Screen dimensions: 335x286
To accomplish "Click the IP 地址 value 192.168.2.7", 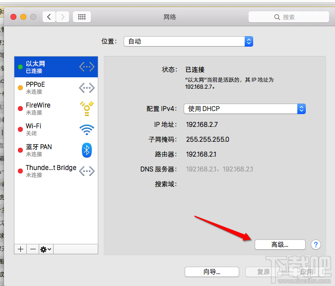I will 202,124.
